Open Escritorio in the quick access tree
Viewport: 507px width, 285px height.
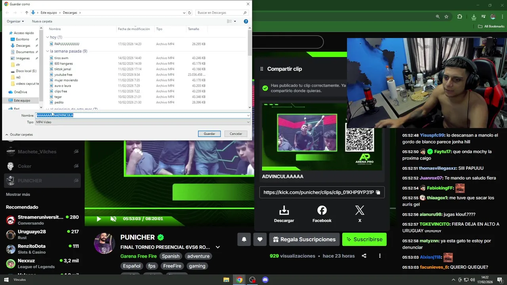pos(23,39)
